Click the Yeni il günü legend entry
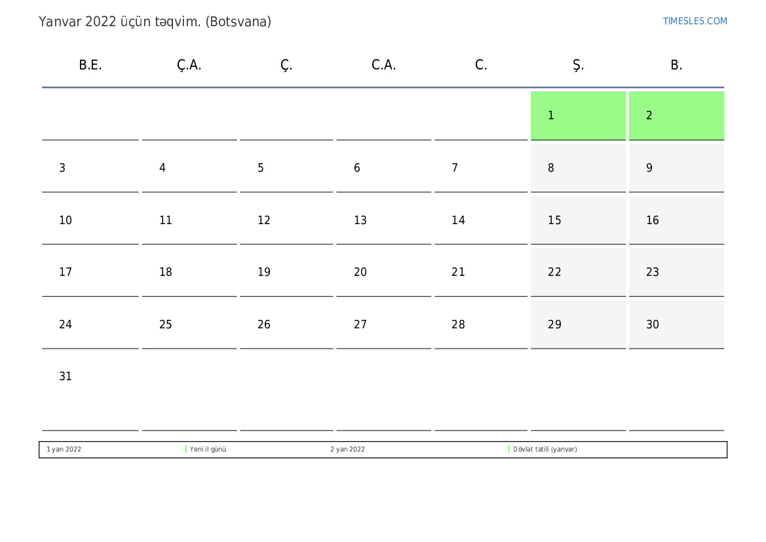This screenshot has width=766, height=542. pos(208,450)
